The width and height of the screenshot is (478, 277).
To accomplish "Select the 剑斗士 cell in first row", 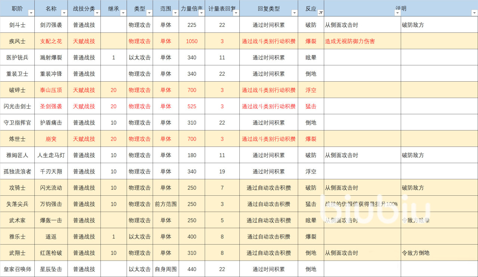I will (x=17, y=25).
